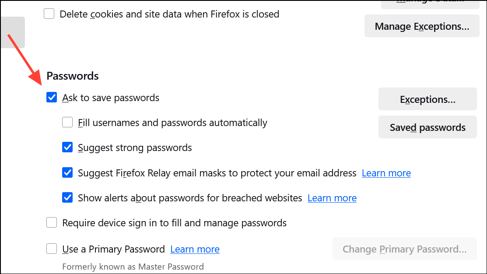Enable "Delete cookies and site data when Firefox is closed"

point(49,14)
